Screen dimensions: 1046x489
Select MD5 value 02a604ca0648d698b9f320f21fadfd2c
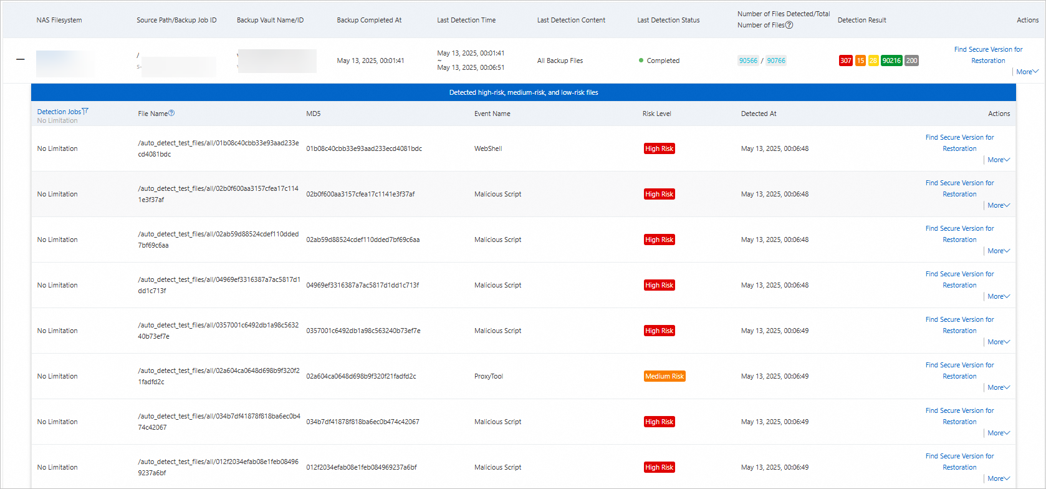click(361, 376)
